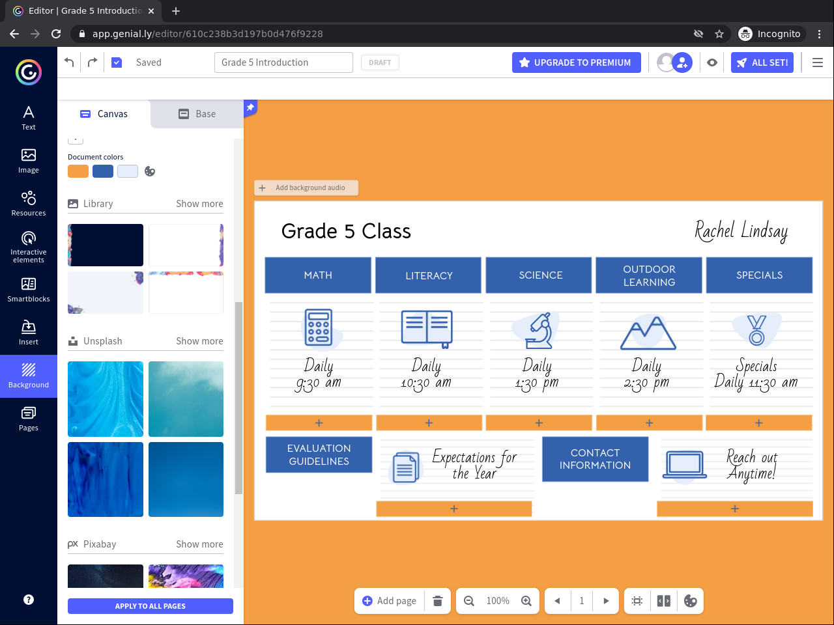Screen dimensions: 834x625
Task: Choose the light blue swirl Unsplash background
Action: tap(106, 399)
